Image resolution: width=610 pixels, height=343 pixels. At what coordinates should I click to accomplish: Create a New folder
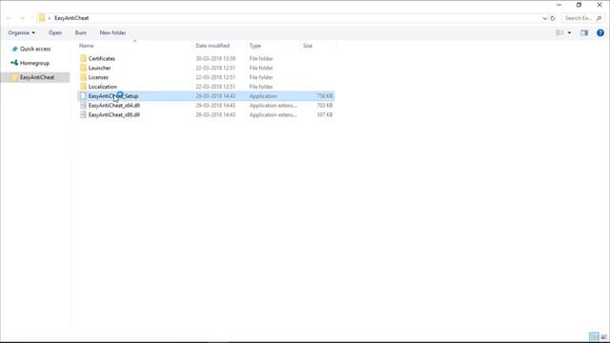coord(112,32)
